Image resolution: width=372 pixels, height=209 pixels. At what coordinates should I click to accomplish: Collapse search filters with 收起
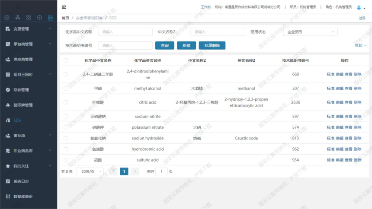[360, 45]
